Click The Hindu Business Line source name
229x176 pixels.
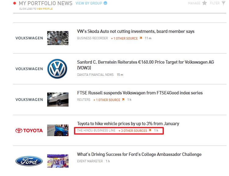(96, 130)
